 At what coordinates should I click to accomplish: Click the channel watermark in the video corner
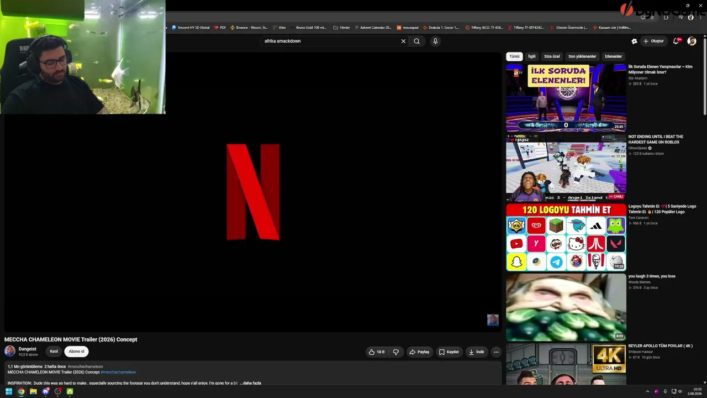point(493,320)
